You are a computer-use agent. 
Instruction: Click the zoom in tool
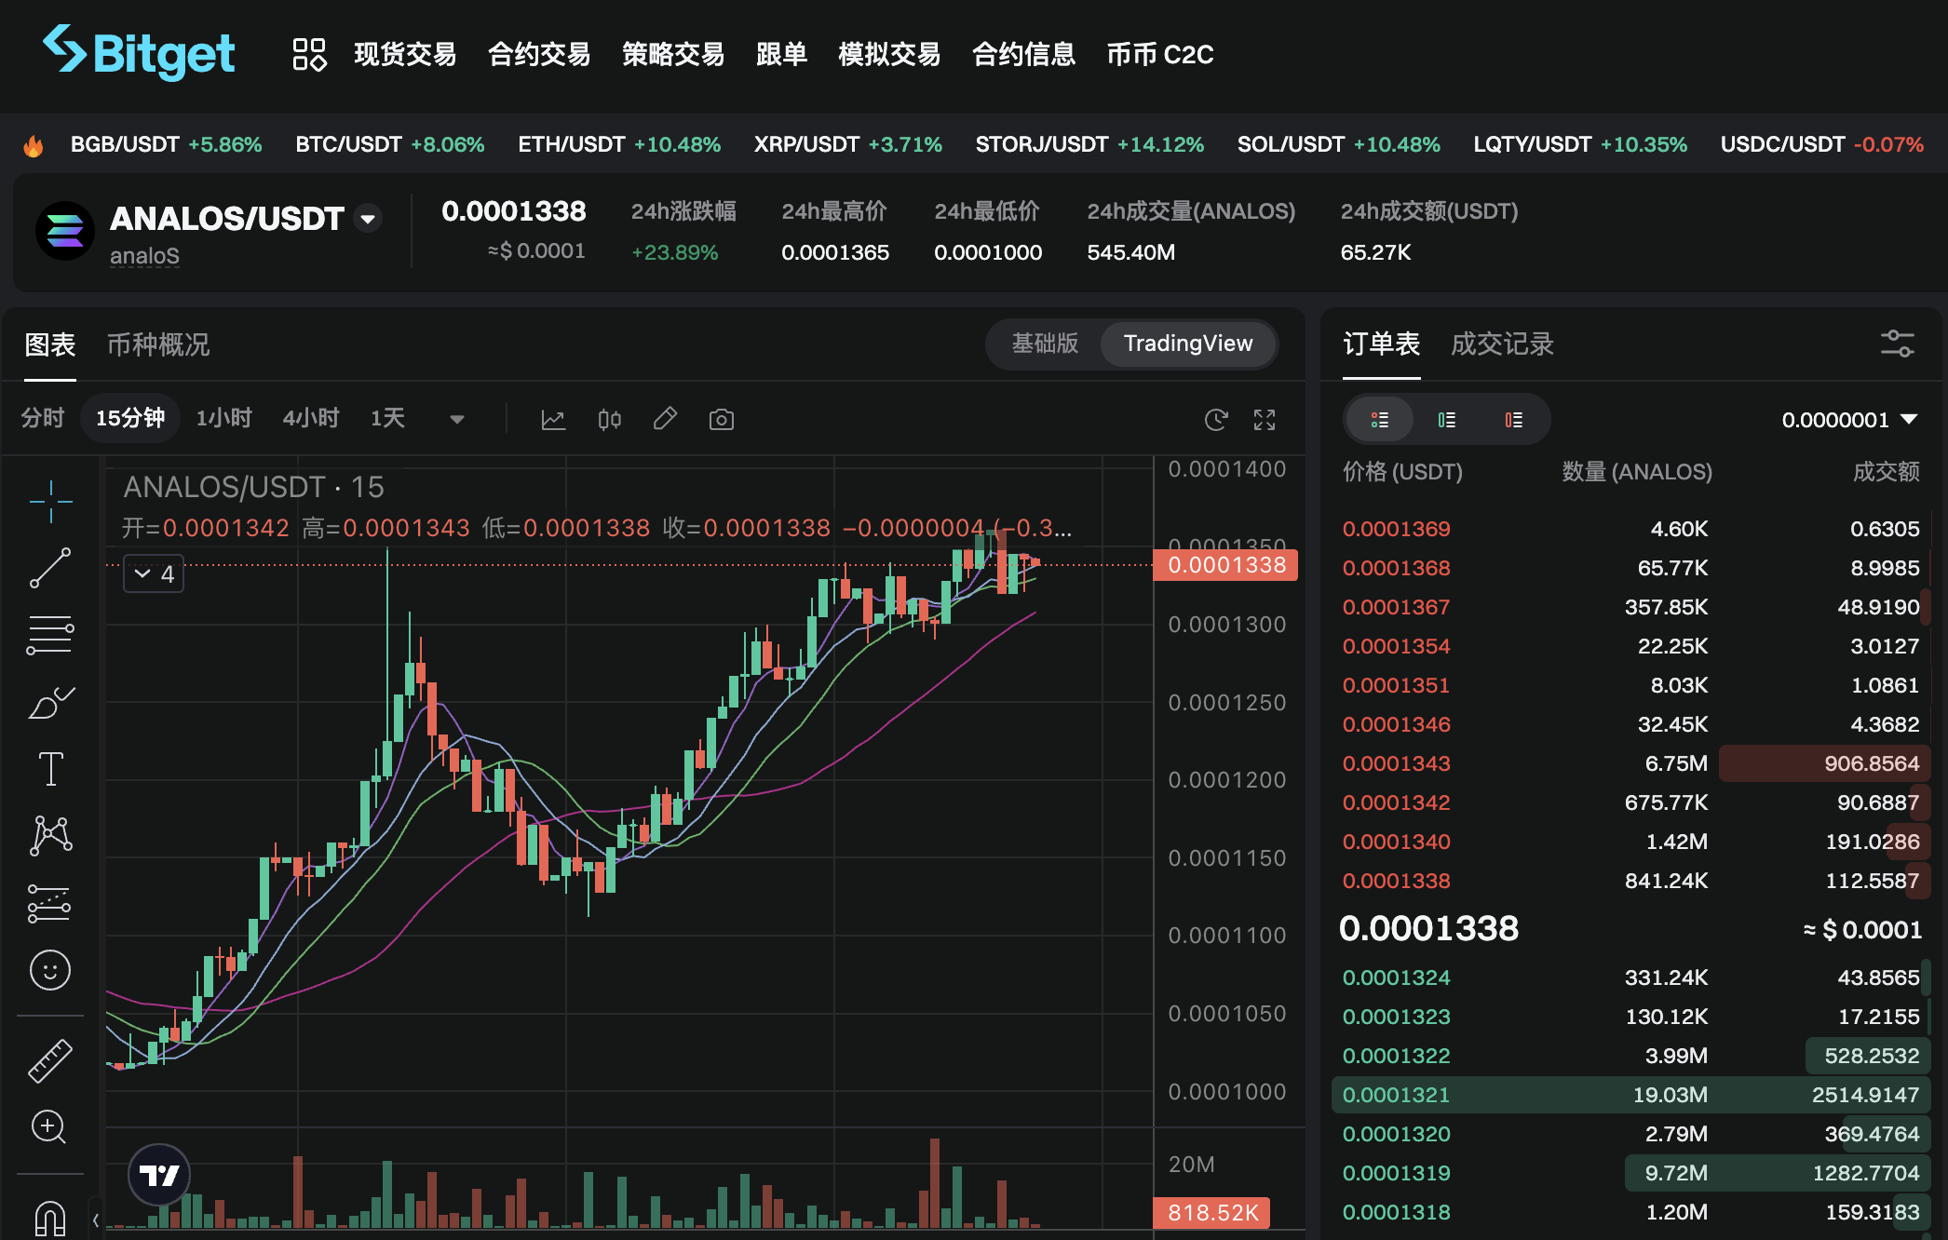pyautogui.click(x=48, y=1127)
